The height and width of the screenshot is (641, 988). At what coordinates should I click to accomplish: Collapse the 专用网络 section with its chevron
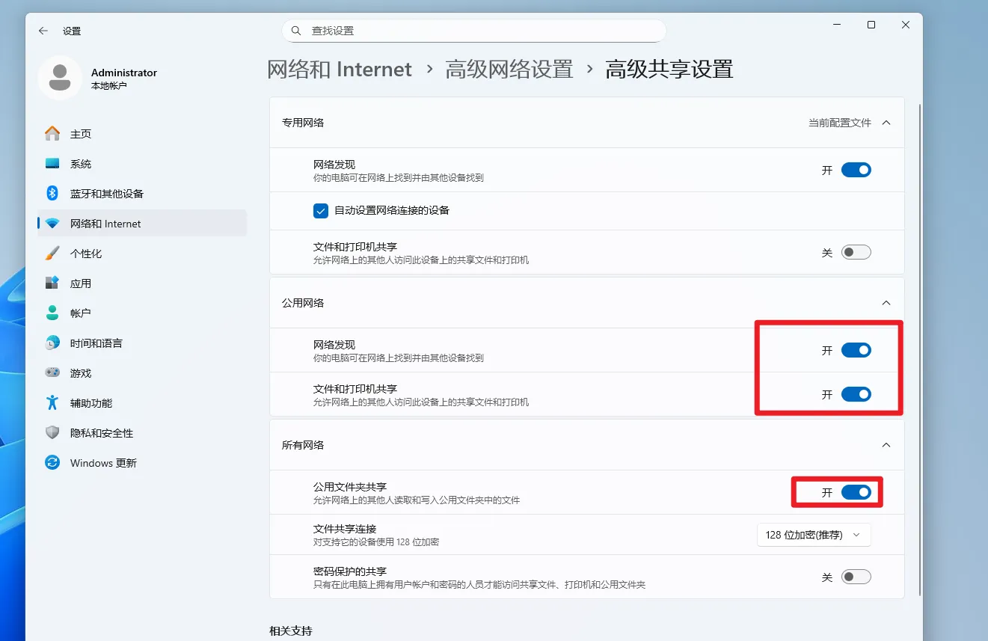(x=886, y=123)
